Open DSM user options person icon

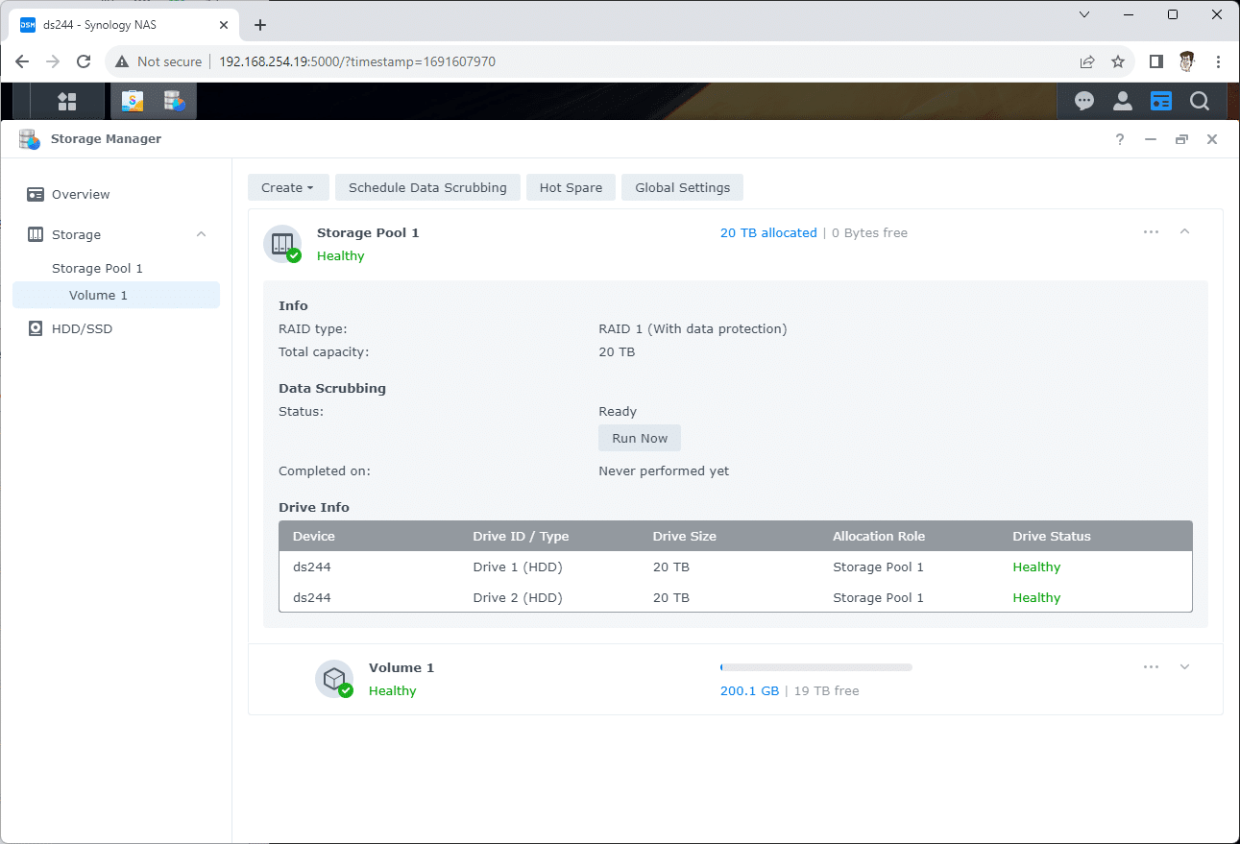point(1122,101)
